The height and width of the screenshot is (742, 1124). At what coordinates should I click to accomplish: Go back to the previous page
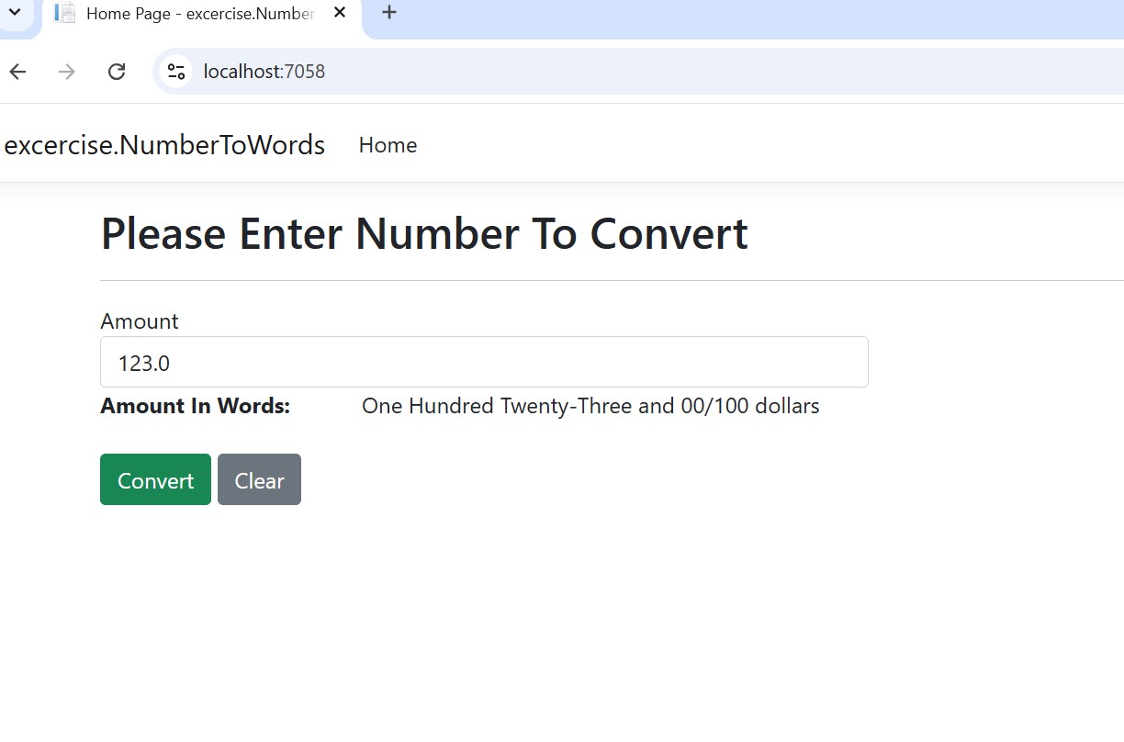coord(17,72)
